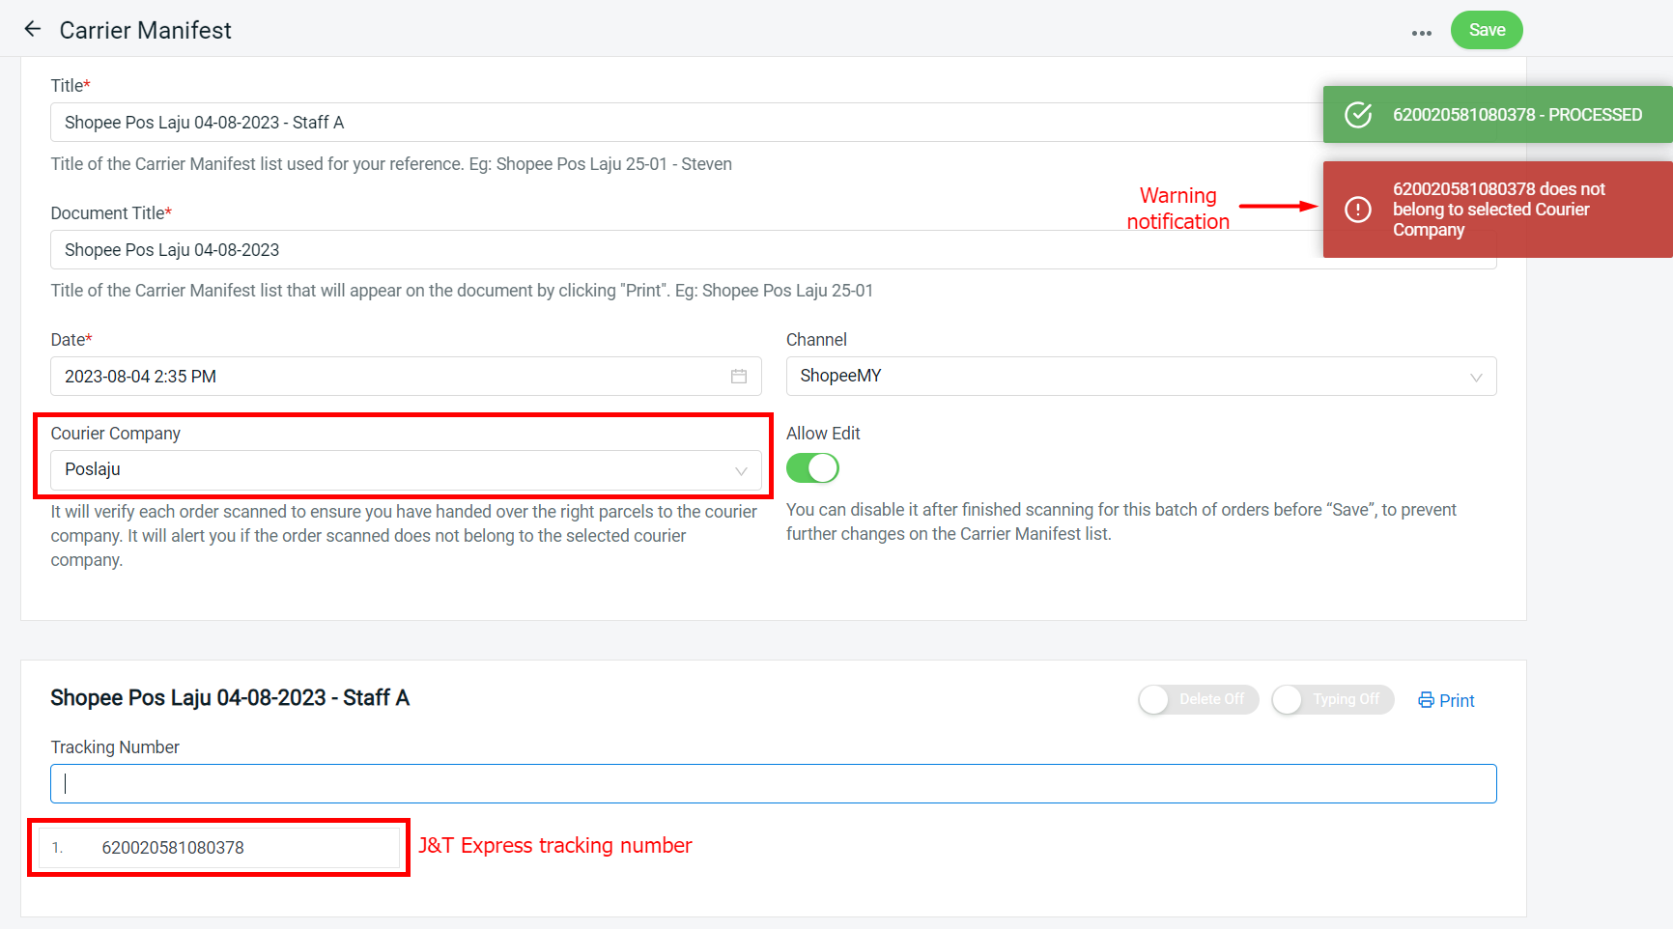1673x929 pixels.
Task: Focus the Tracking Number input field
Action: coord(773,783)
